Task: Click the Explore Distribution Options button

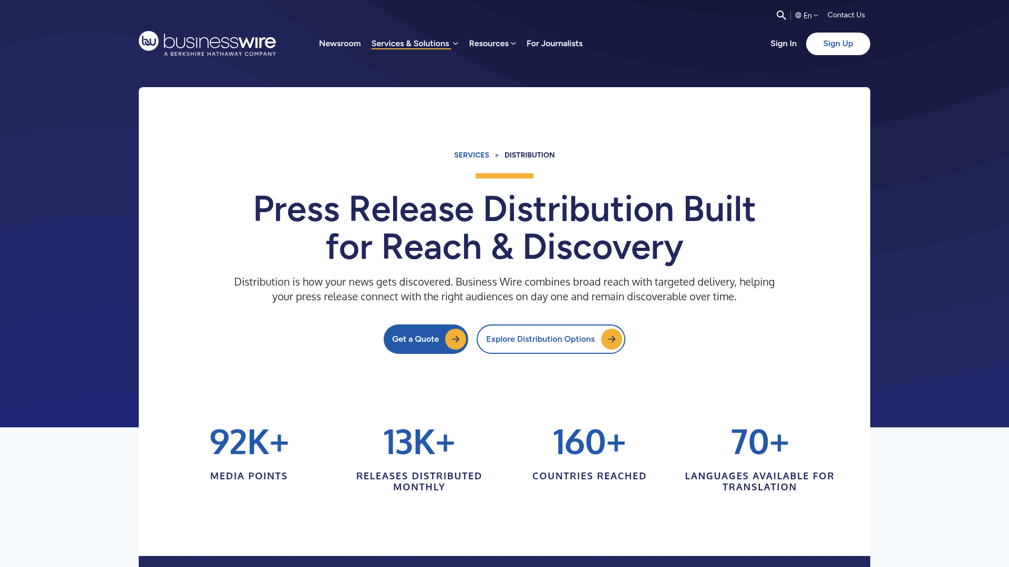Action: 551,339
